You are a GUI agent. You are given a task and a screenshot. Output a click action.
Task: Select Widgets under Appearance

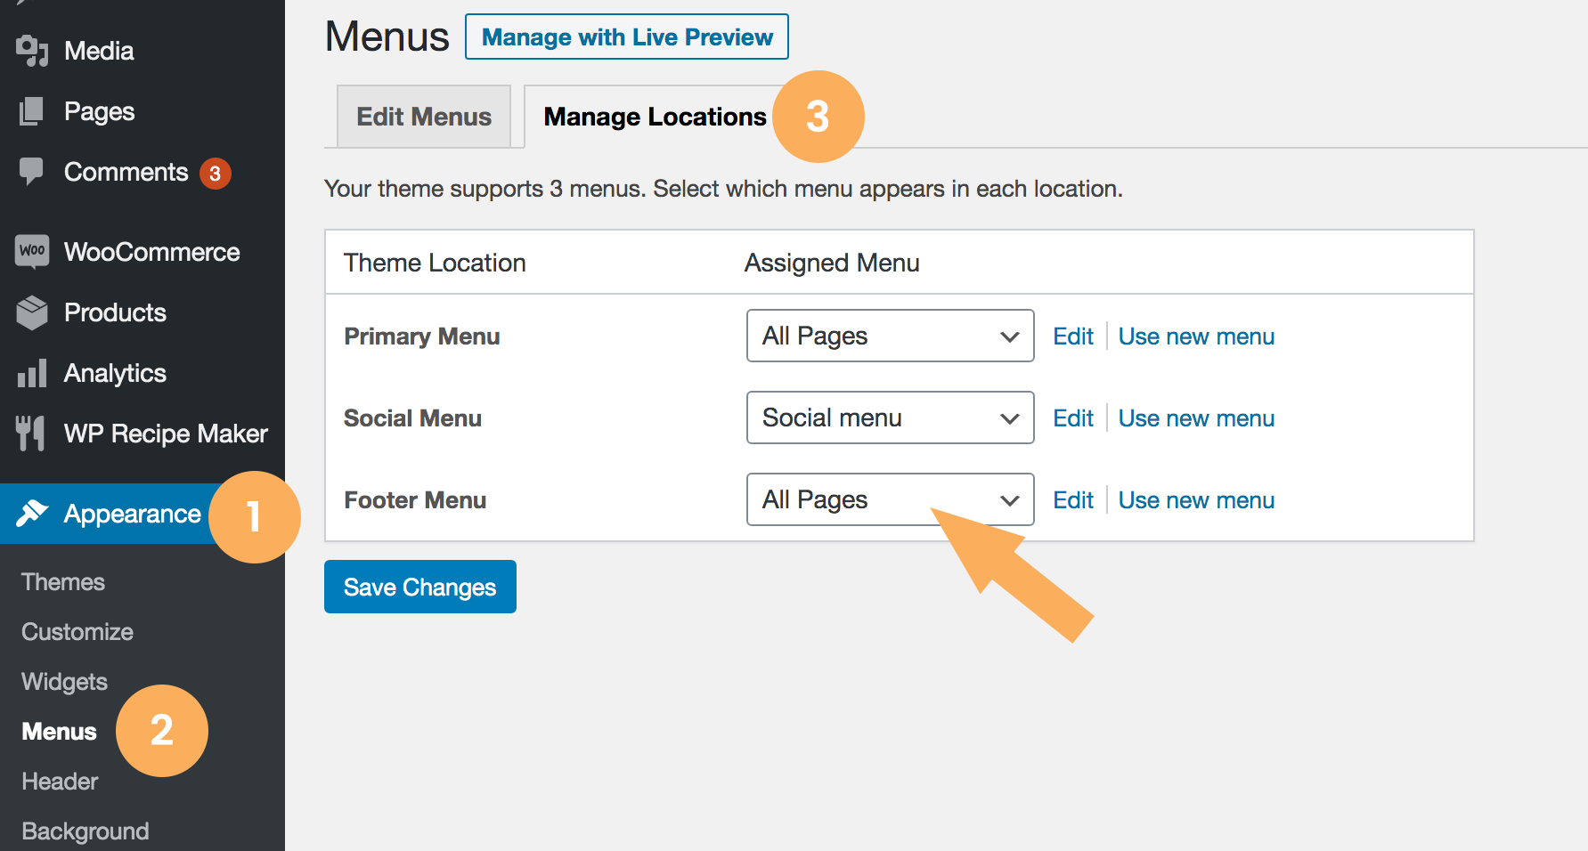tap(63, 681)
